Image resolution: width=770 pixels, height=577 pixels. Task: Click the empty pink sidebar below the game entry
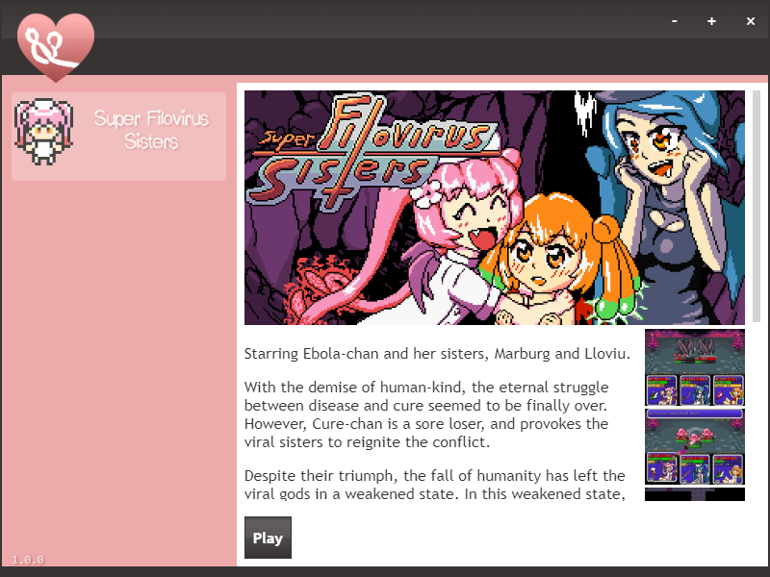(x=118, y=368)
